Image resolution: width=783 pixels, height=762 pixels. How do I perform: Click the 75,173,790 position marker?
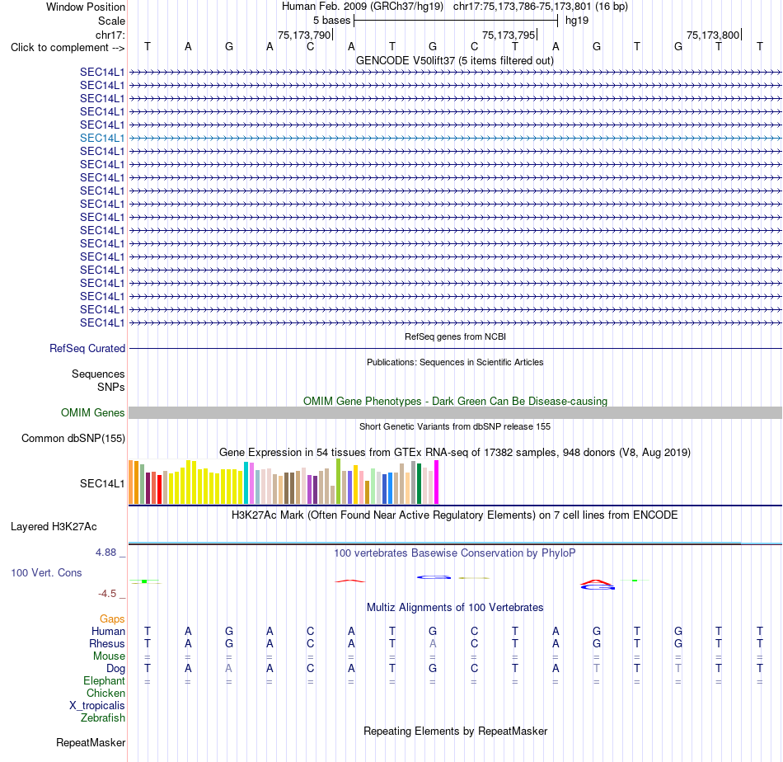point(305,35)
